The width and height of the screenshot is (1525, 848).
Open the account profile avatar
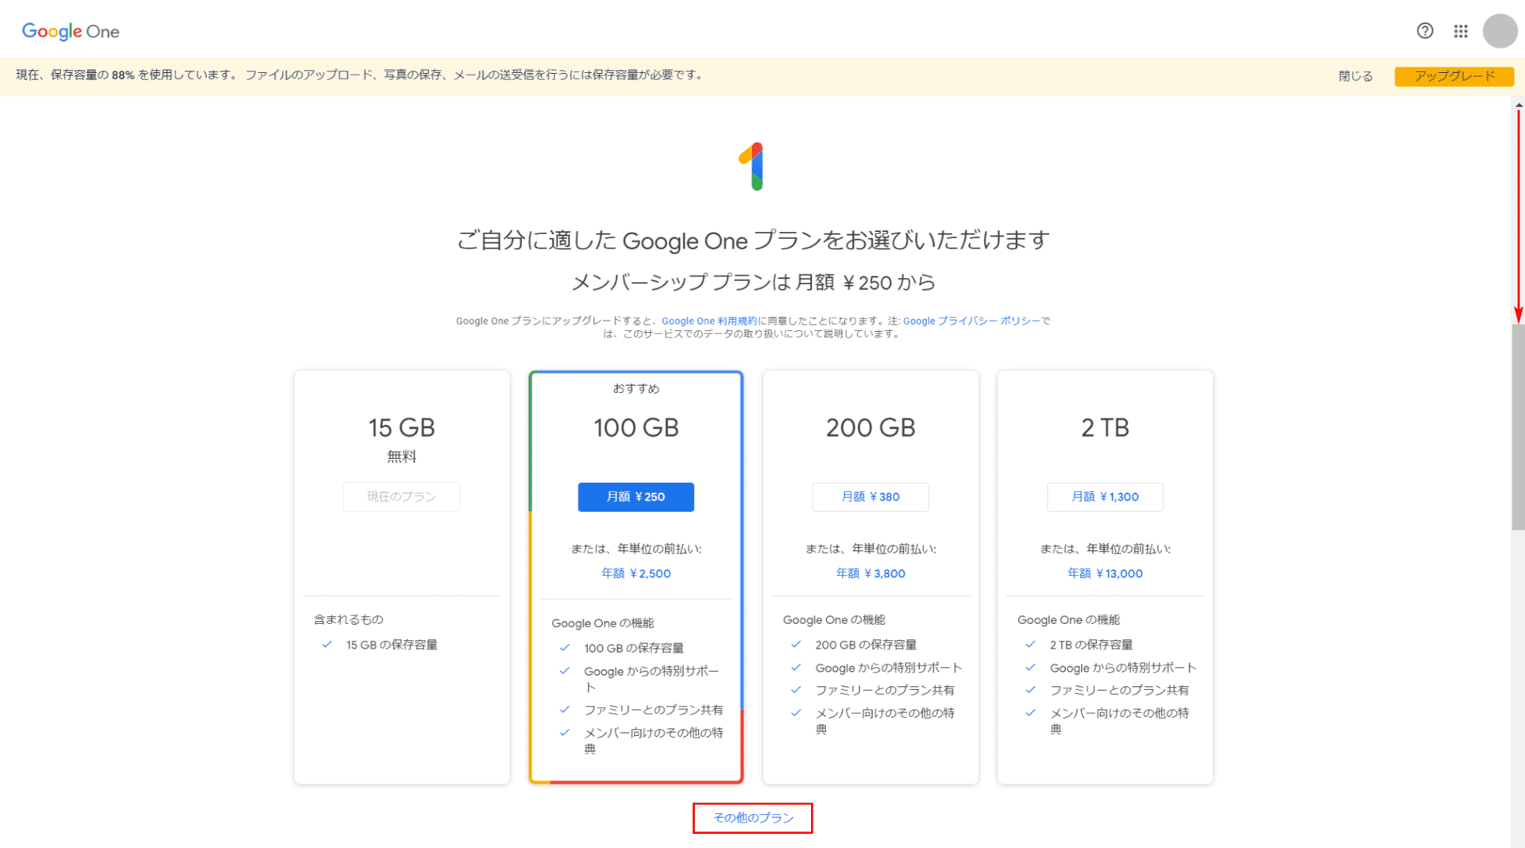tap(1500, 31)
